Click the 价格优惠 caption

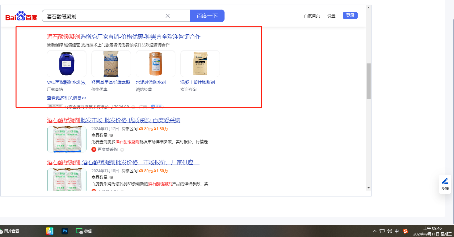(99, 89)
